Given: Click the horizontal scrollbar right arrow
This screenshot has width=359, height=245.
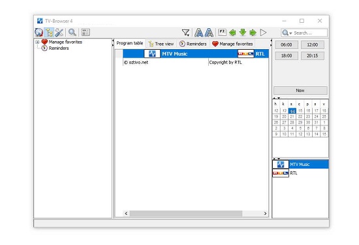Looking at the screenshot, I should (x=265, y=214).
